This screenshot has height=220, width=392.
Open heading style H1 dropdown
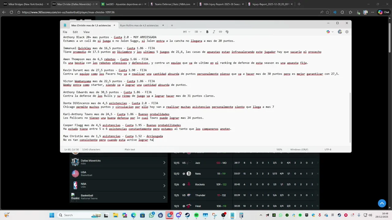[187, 32]
